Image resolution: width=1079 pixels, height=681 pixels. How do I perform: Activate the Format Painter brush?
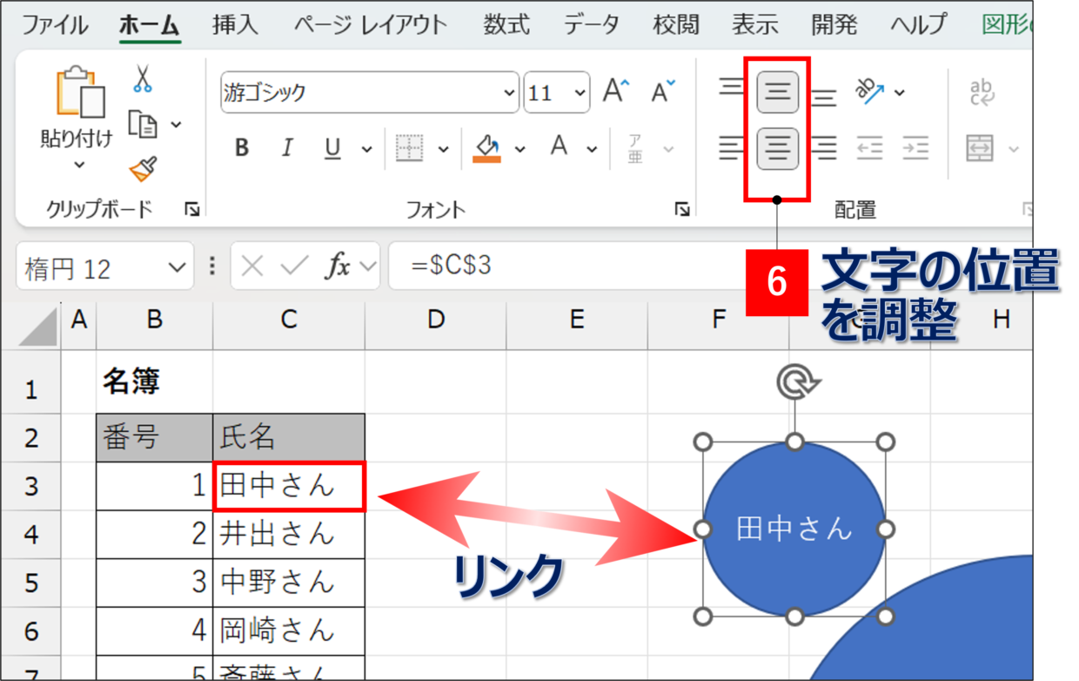(x=143, y=168)
